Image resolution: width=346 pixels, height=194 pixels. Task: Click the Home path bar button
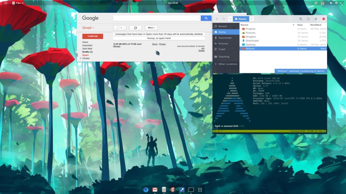click(x=241, y=19)
